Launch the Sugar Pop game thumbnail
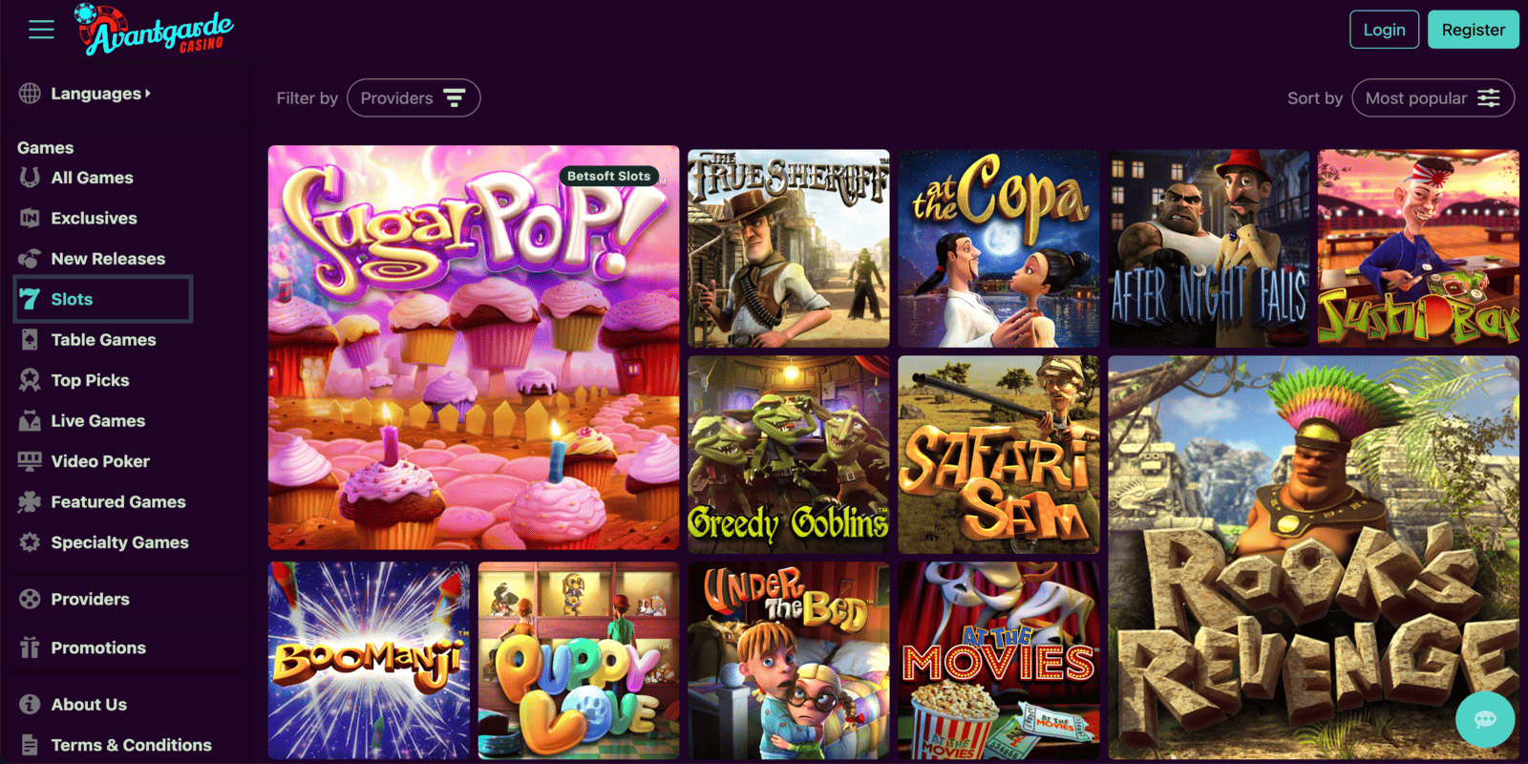1528x764 pixels. tap(474, 348)
